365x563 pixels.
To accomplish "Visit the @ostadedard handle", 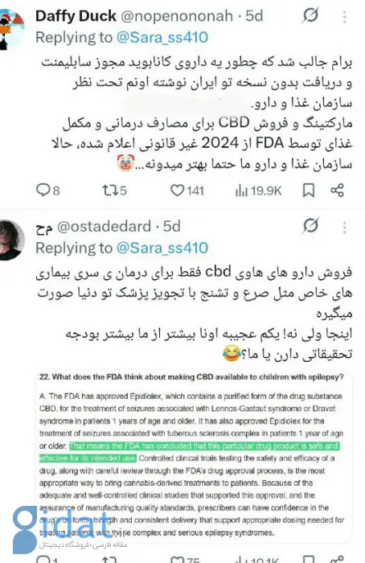I will pos(104,226).
